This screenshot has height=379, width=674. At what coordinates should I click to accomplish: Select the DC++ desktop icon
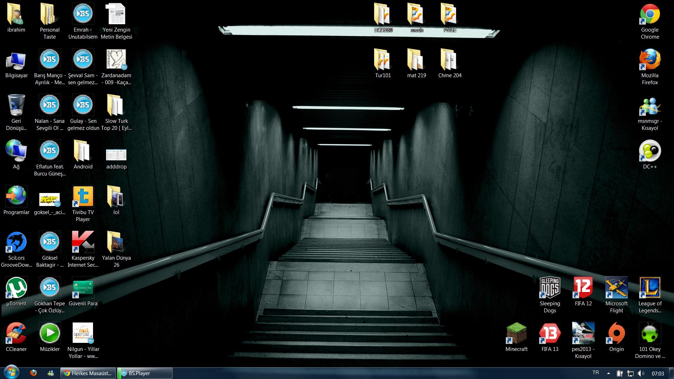[650, 151]
